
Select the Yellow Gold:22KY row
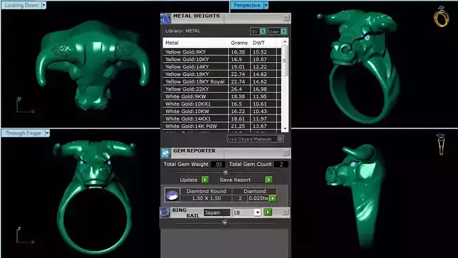click(222, 89)
